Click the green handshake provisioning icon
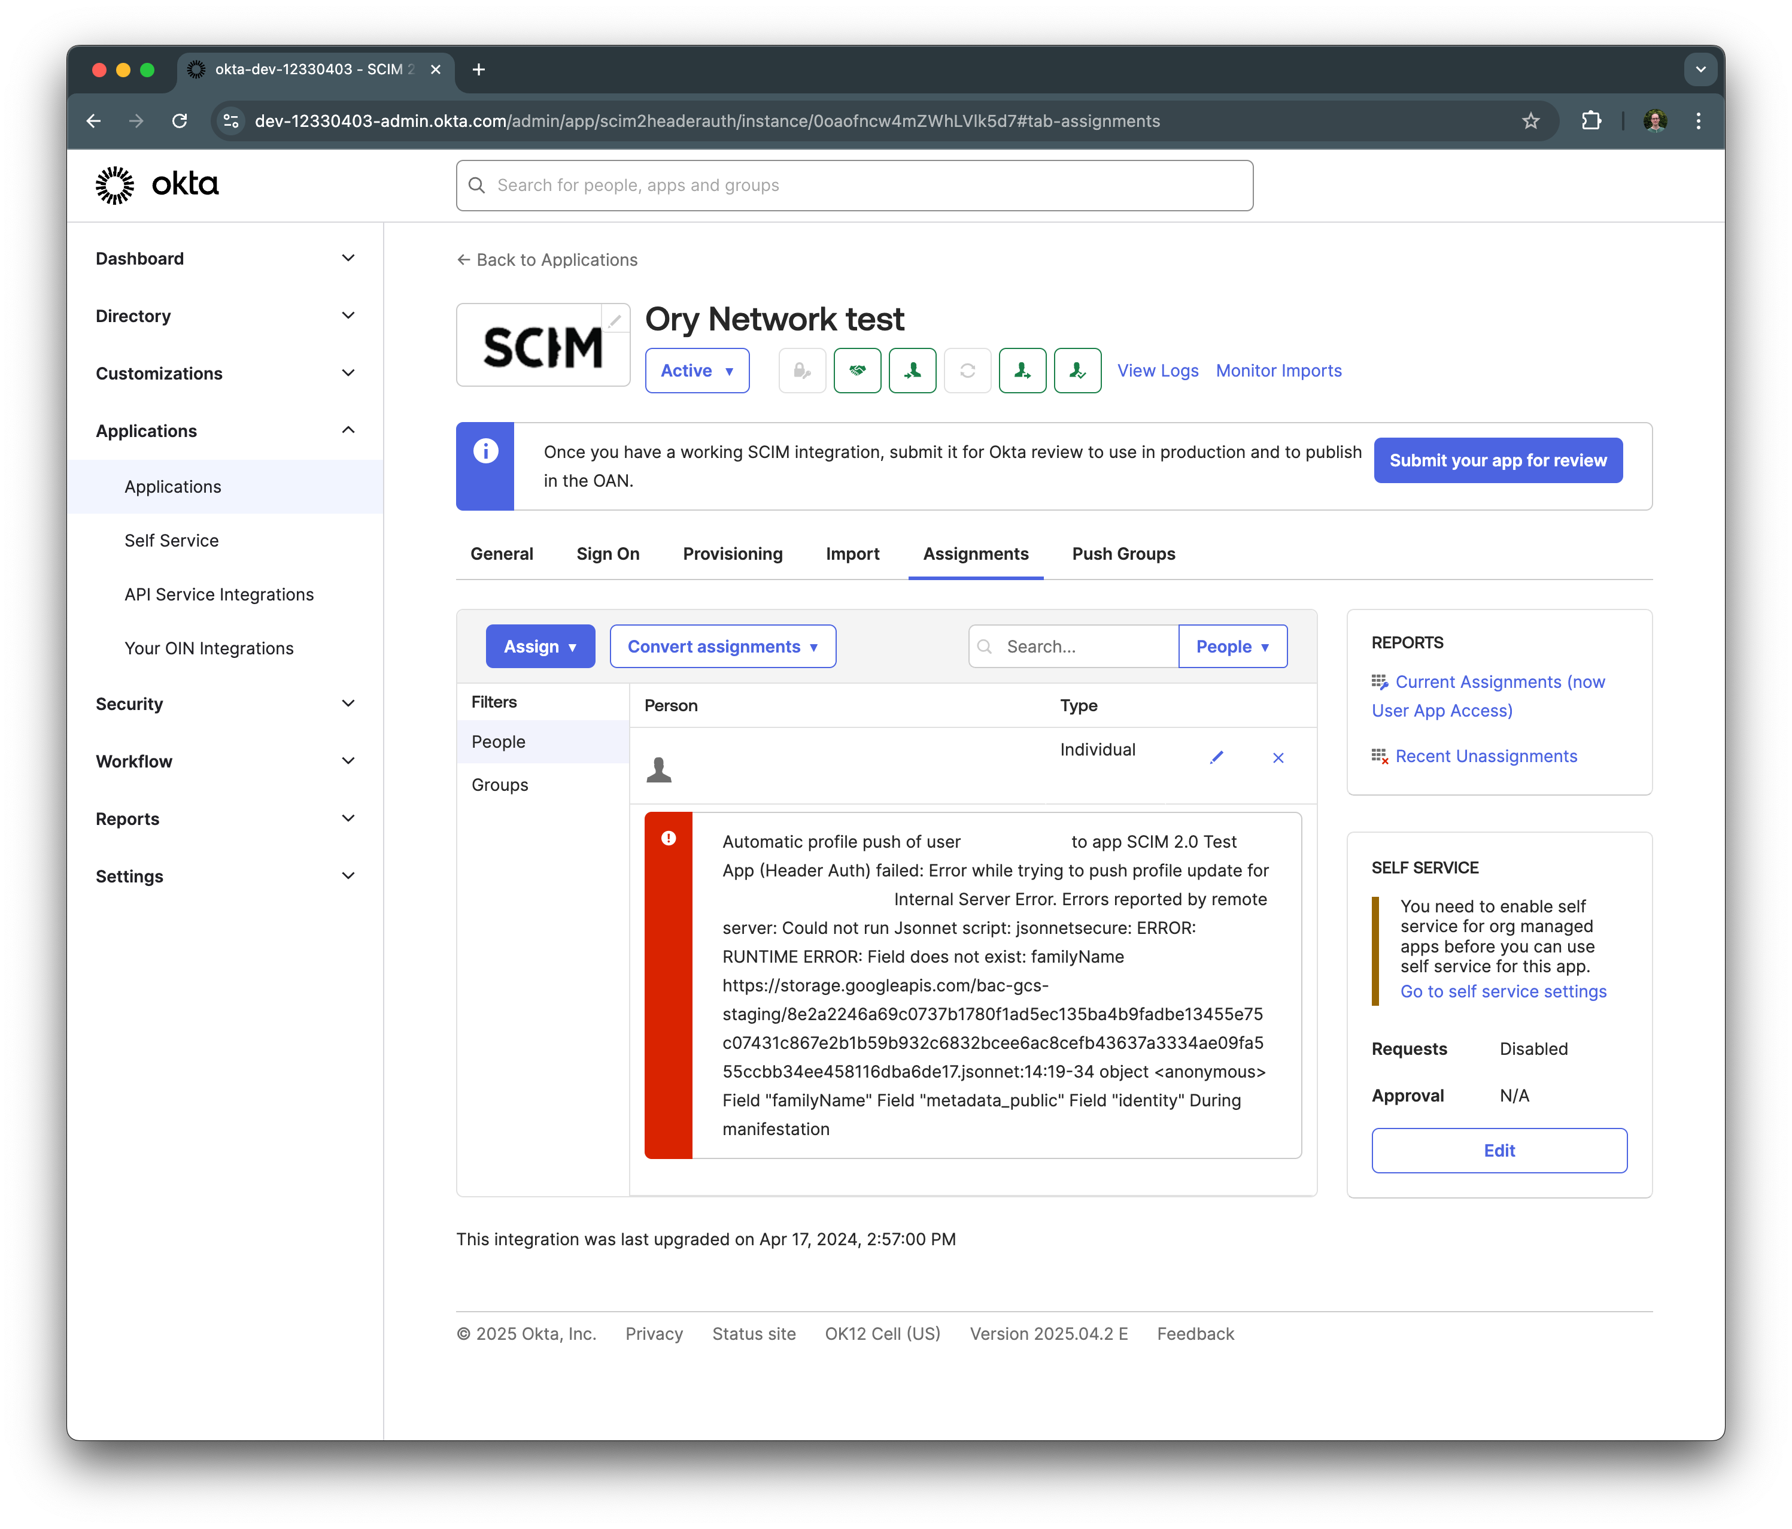1792x1529 pixels. [856, 371]
